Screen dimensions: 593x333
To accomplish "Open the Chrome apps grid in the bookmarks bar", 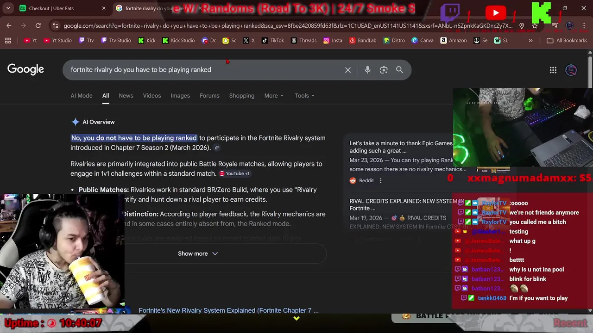I will (x=8, y=40).
